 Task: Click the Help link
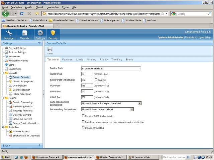click(208, 37)
